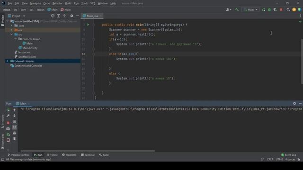Viewport: 303px width, 170px height.
Task: Click the Up the stack trace arrow
Action: 15,110
